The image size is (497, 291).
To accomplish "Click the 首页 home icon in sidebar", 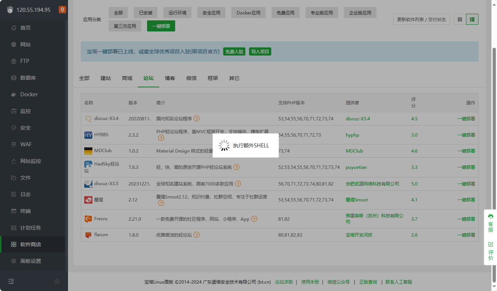I will point(14,28).
